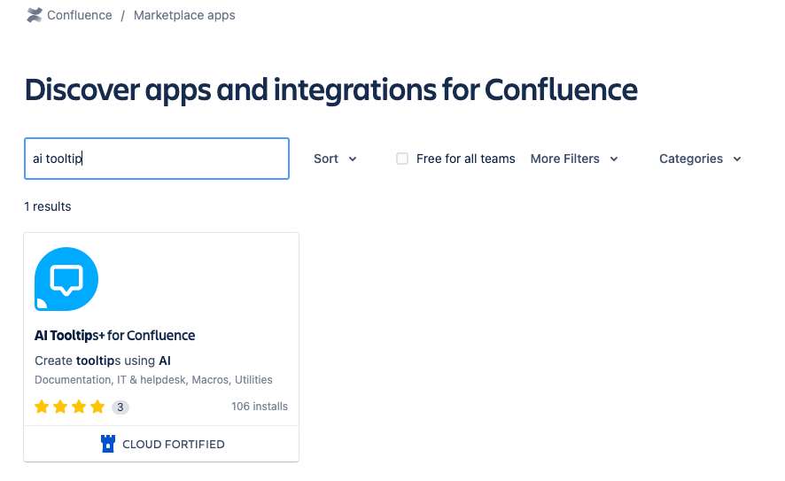Click the Confluence logo icon

tap(34, 15)
